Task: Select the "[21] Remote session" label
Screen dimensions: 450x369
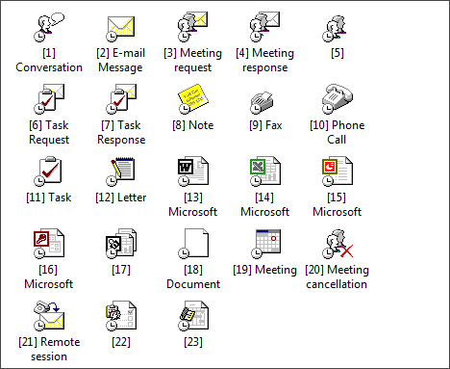Action: coord(49,349)
